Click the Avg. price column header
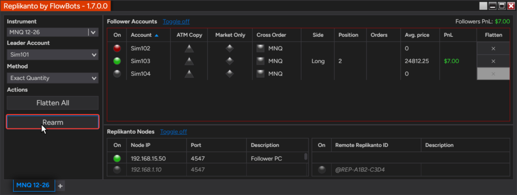The height and width of the screenshot is (195, 517). 420,35
